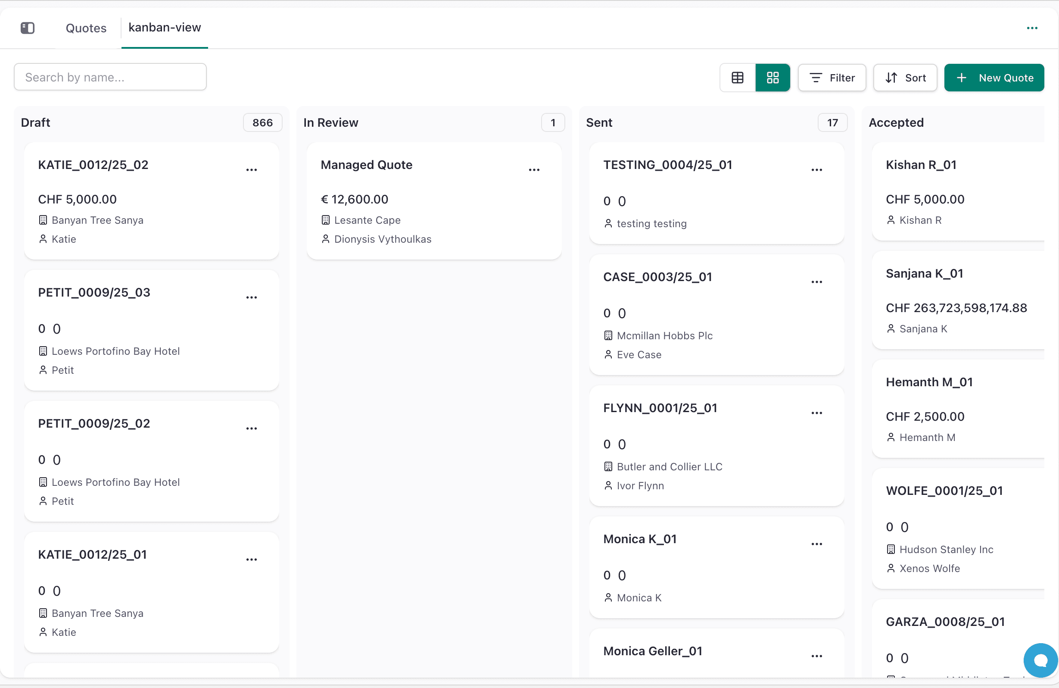Open more options for PETIT_0009/25_02 card

(252, 428)
